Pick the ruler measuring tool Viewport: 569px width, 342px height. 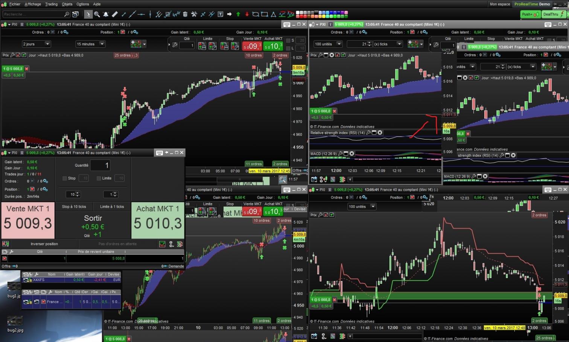115,14
